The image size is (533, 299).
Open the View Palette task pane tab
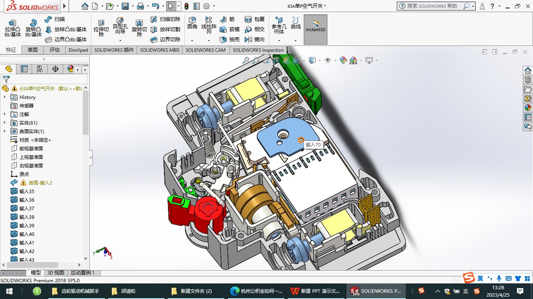pos(528,98)
